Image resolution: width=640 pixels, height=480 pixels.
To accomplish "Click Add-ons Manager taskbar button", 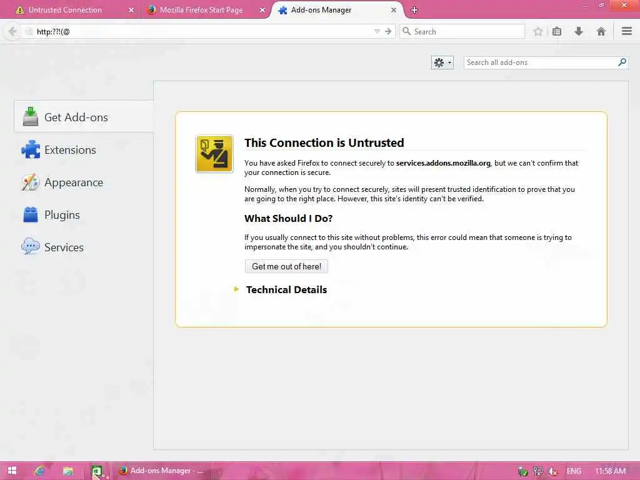I will pos(162,471).
